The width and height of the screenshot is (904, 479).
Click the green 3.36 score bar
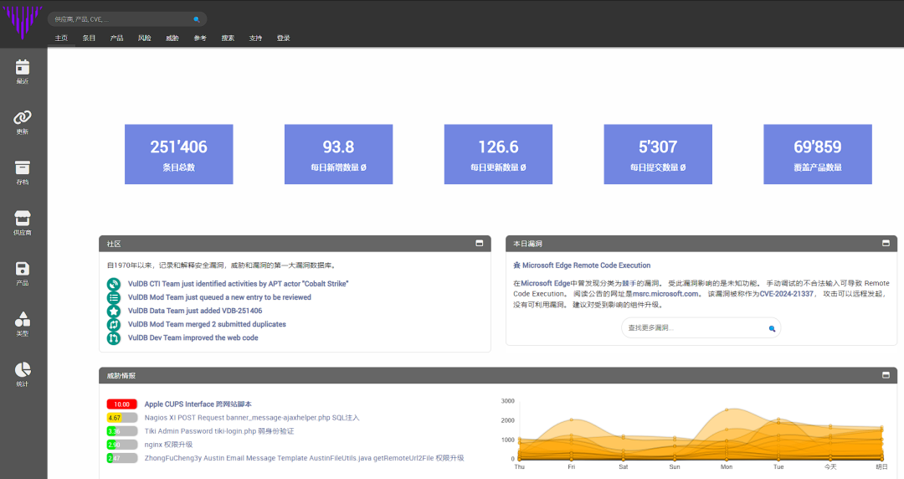[121, 431]
